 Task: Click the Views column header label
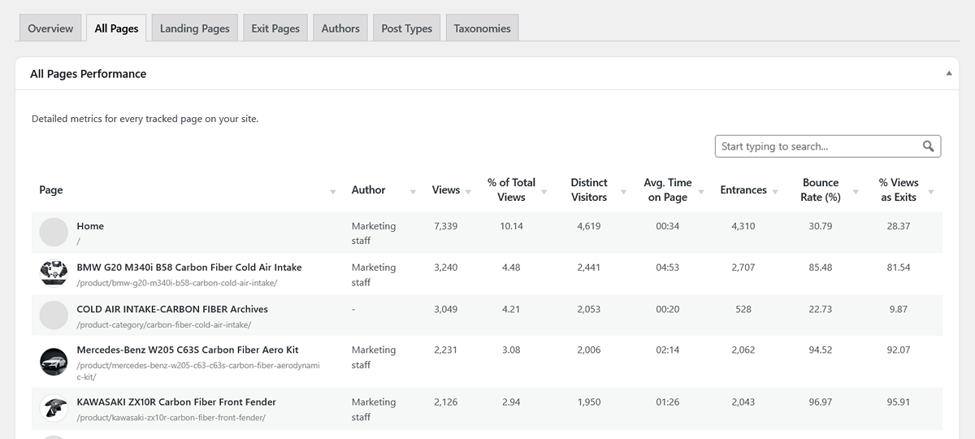coord(446,190)
